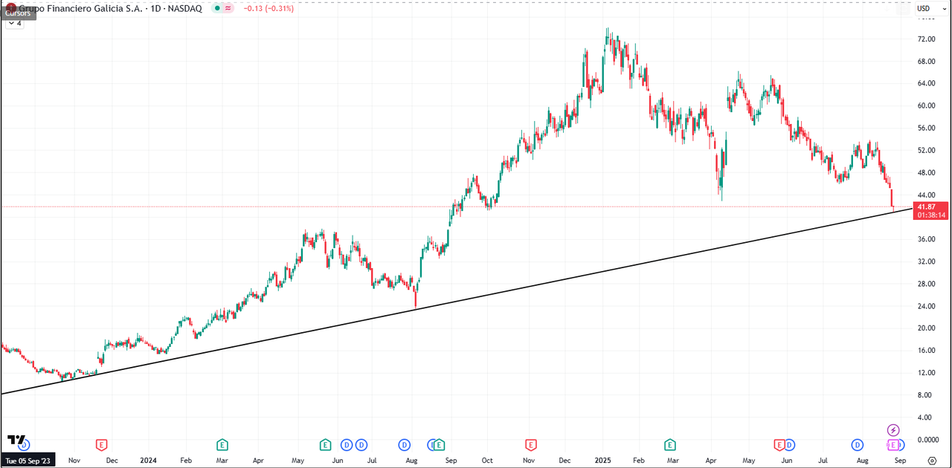
Task: Open the earlier June 2024 dividend marker
Action: coord(347,445)
